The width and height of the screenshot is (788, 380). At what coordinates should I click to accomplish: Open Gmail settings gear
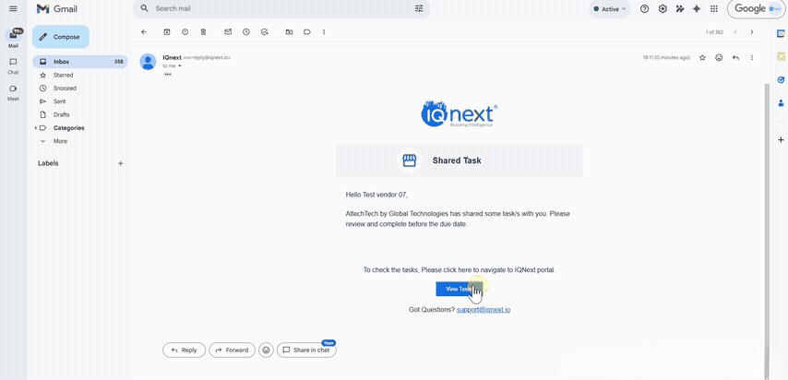[x=663, y=8]
